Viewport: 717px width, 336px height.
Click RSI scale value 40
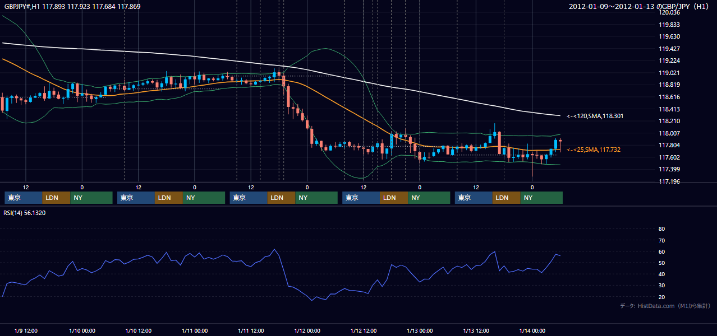click(661, 274)
